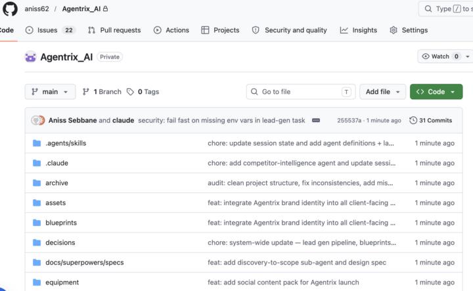Open the GitHub logo homepage
The width and height of the screenshot is (473, 291).
coord(10,9)
